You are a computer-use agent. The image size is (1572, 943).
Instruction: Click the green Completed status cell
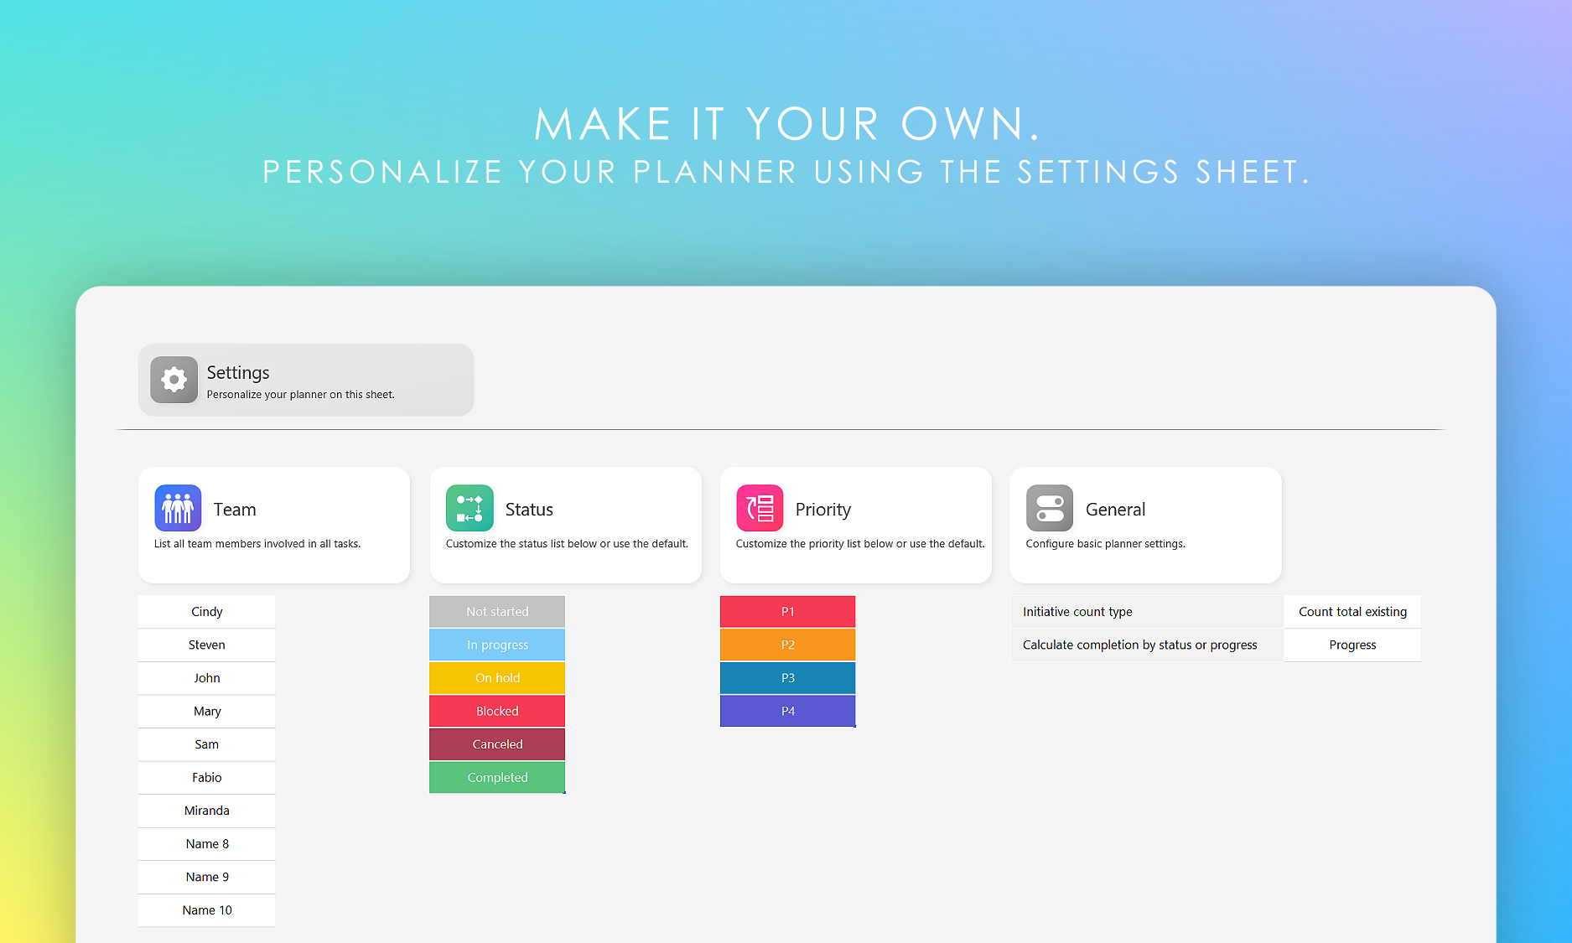pyautogui.click(x=497, y=777)
